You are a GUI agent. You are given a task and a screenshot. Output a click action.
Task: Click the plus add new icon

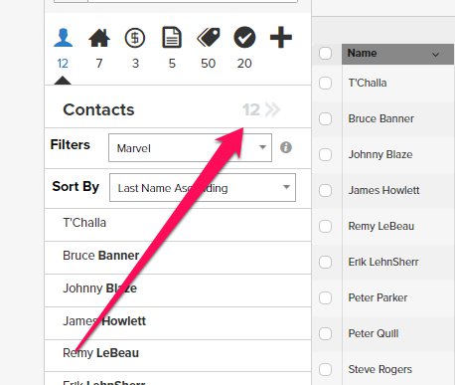coord(281,37)
